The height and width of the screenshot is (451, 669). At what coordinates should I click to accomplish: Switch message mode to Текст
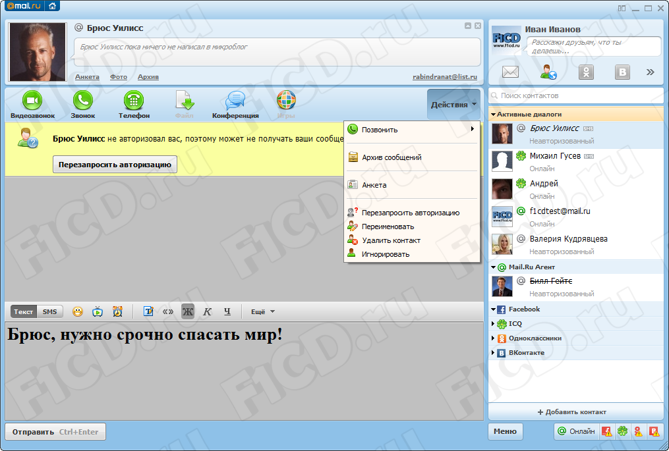click(x=24, y=311)
